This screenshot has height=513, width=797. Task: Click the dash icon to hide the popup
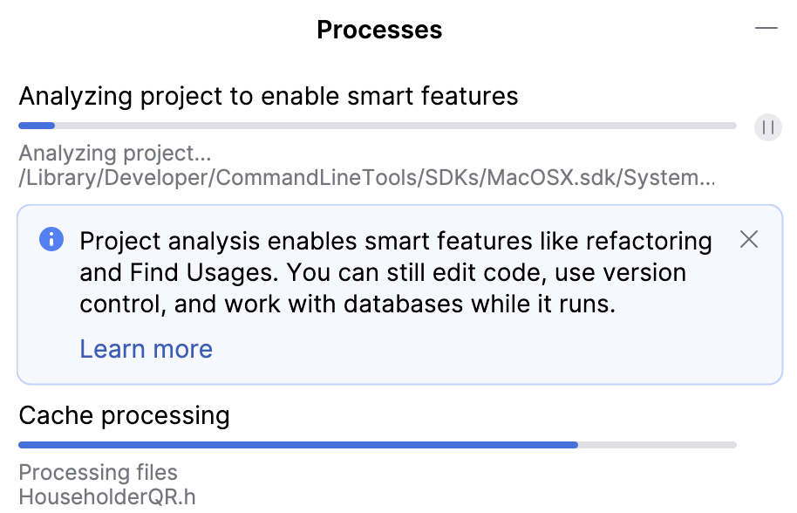766,28
